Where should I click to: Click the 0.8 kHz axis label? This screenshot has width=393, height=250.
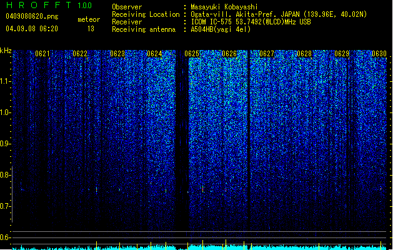(x=6, y=175)
